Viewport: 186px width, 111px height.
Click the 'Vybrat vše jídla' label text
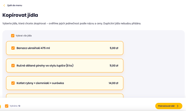click(24, 36)
